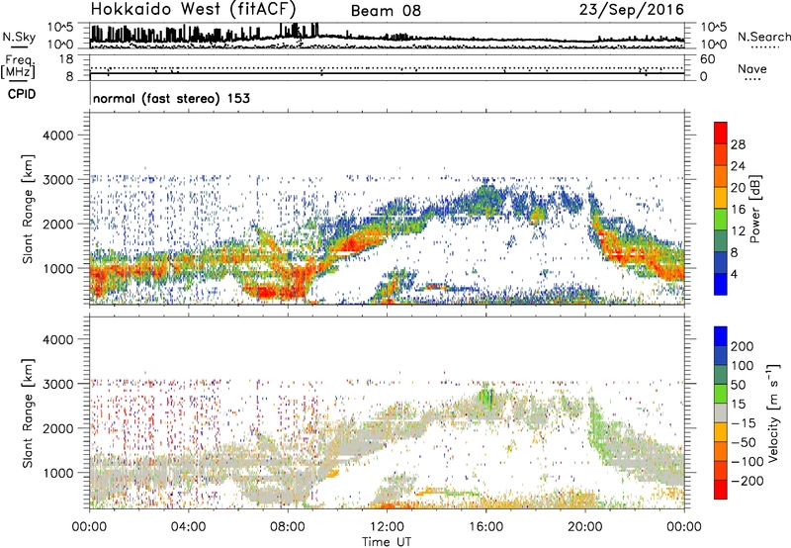The image size is (791, 548).
Task: Click the 'N.Sky' legend label
Action: click(19, 37)
